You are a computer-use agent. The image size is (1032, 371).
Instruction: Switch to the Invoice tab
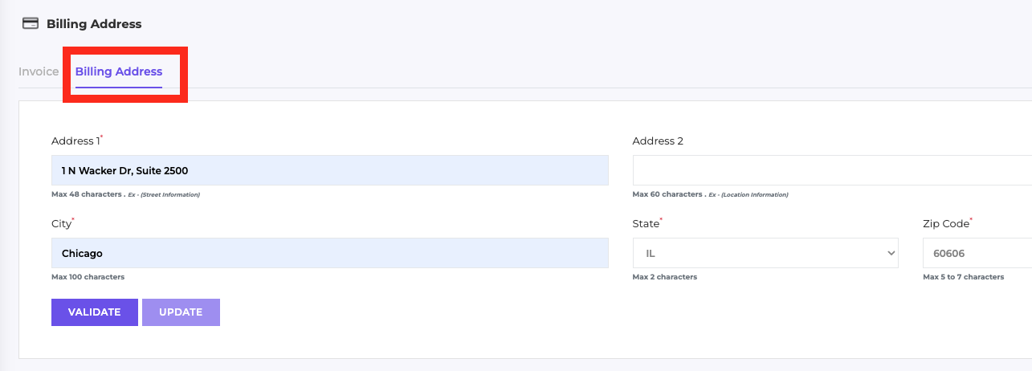[x=39, y=71]
